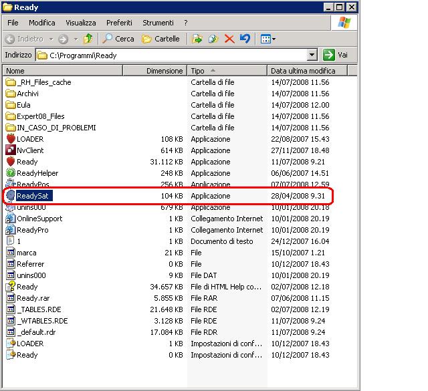
Task: Select the 31.112 KB Ready application icon
Action: click(x=11, y=162)
